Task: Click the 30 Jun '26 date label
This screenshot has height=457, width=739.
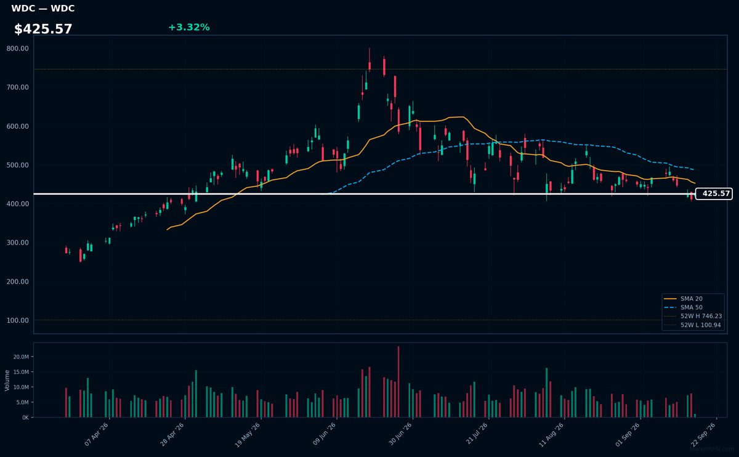Action: coord(400,434)
